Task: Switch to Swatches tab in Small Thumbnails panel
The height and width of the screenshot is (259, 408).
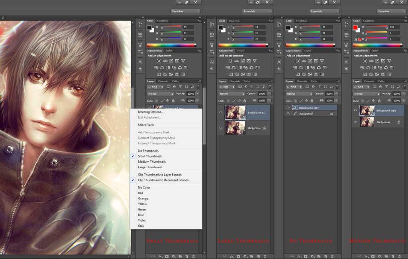Action: 163,21
